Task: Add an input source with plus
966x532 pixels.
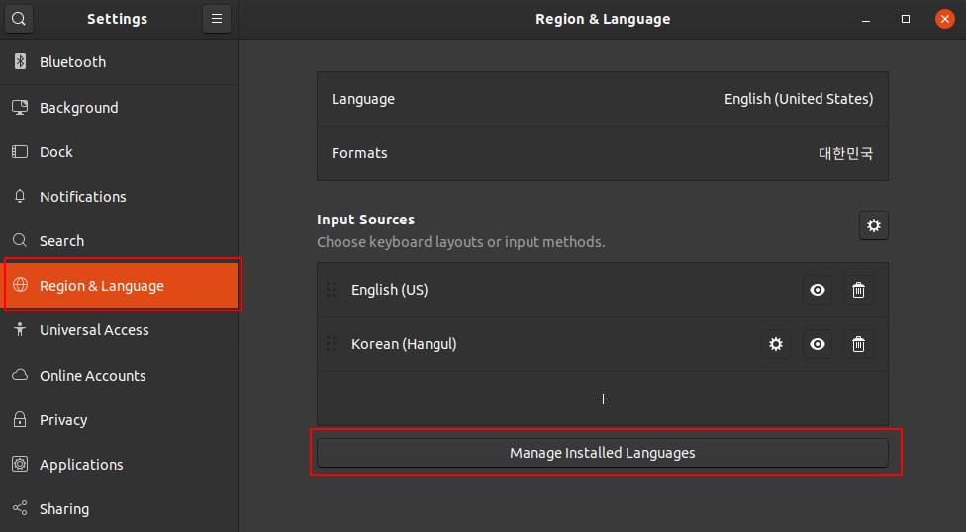Action: pos(603,399)
